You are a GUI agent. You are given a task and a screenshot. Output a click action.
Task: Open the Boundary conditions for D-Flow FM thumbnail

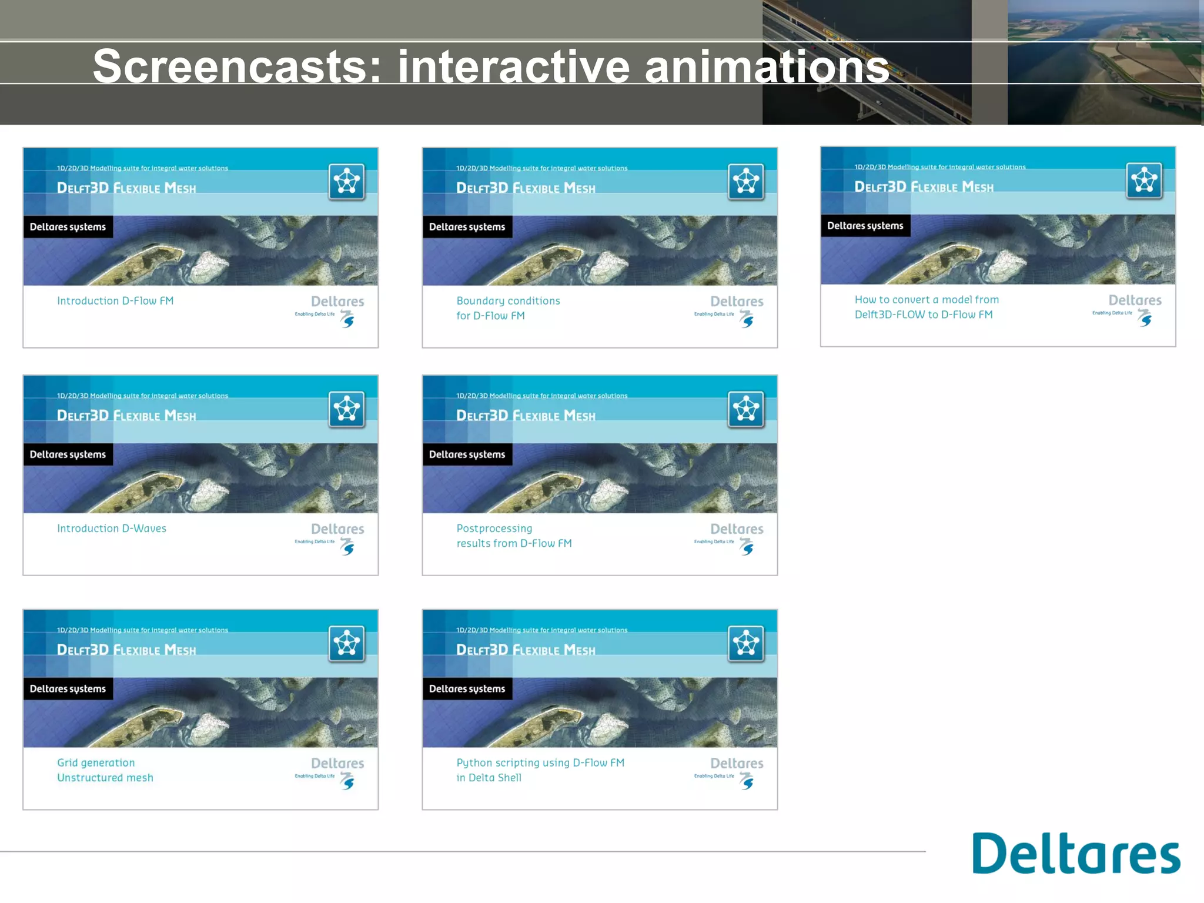coord(600,248)
